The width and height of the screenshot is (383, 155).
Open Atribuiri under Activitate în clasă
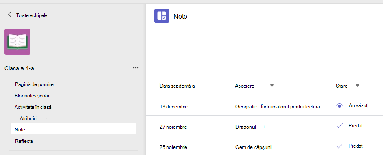(x=28, y=118)
